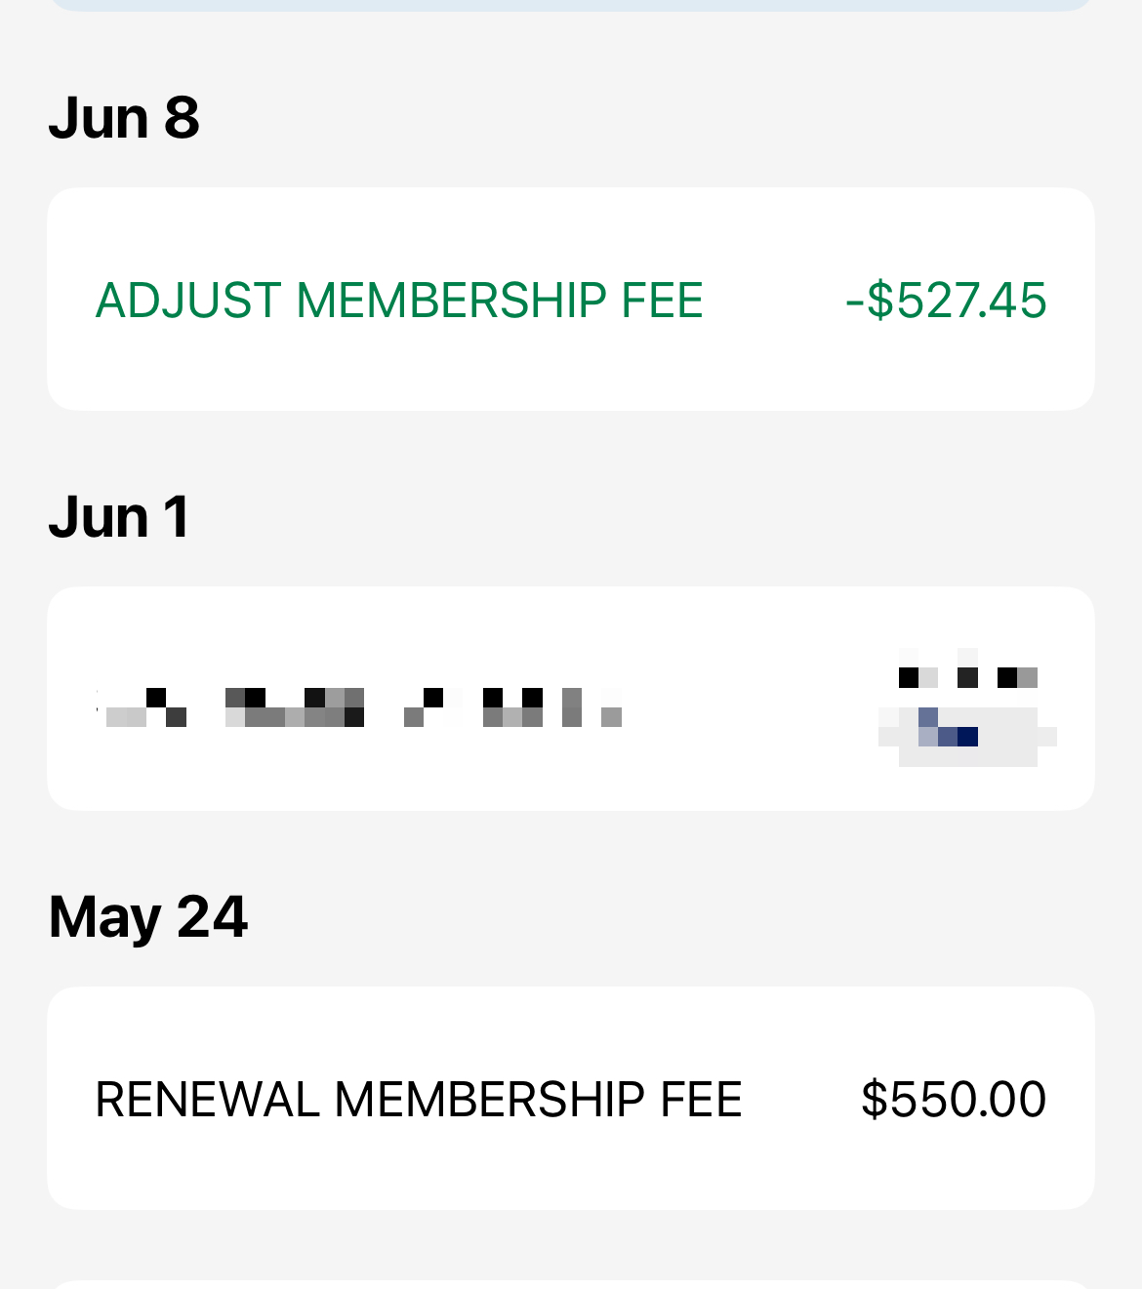Click the minus sign before $527.45

pos(854,302)
